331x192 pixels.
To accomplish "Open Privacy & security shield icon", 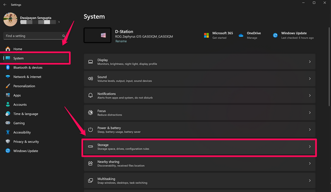I will pos(8,142).
